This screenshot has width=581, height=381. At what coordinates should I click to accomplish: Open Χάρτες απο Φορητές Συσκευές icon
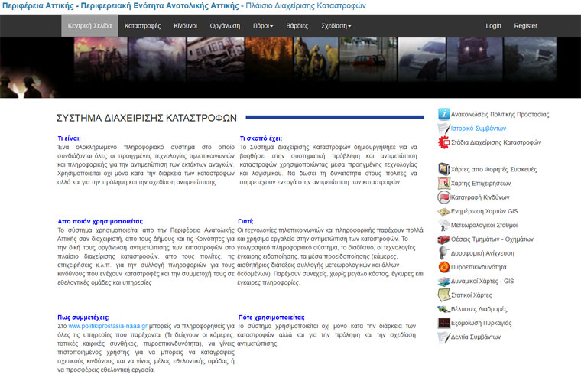pyautogui.click(x=443, y=169)
